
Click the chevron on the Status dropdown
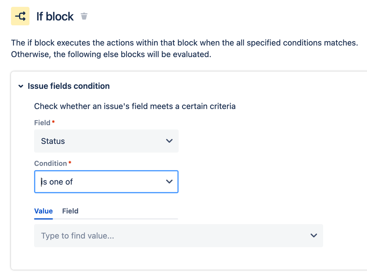click(x=169, y=141)
